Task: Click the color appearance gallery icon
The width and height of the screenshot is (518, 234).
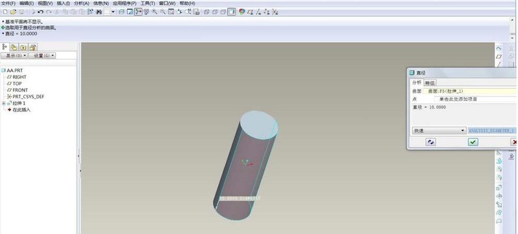Action: [x=242, y=12]
